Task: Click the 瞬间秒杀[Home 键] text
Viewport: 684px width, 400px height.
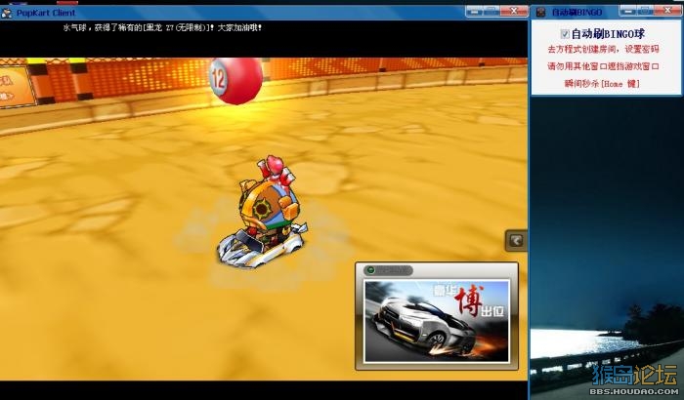Action: (603, 84)
